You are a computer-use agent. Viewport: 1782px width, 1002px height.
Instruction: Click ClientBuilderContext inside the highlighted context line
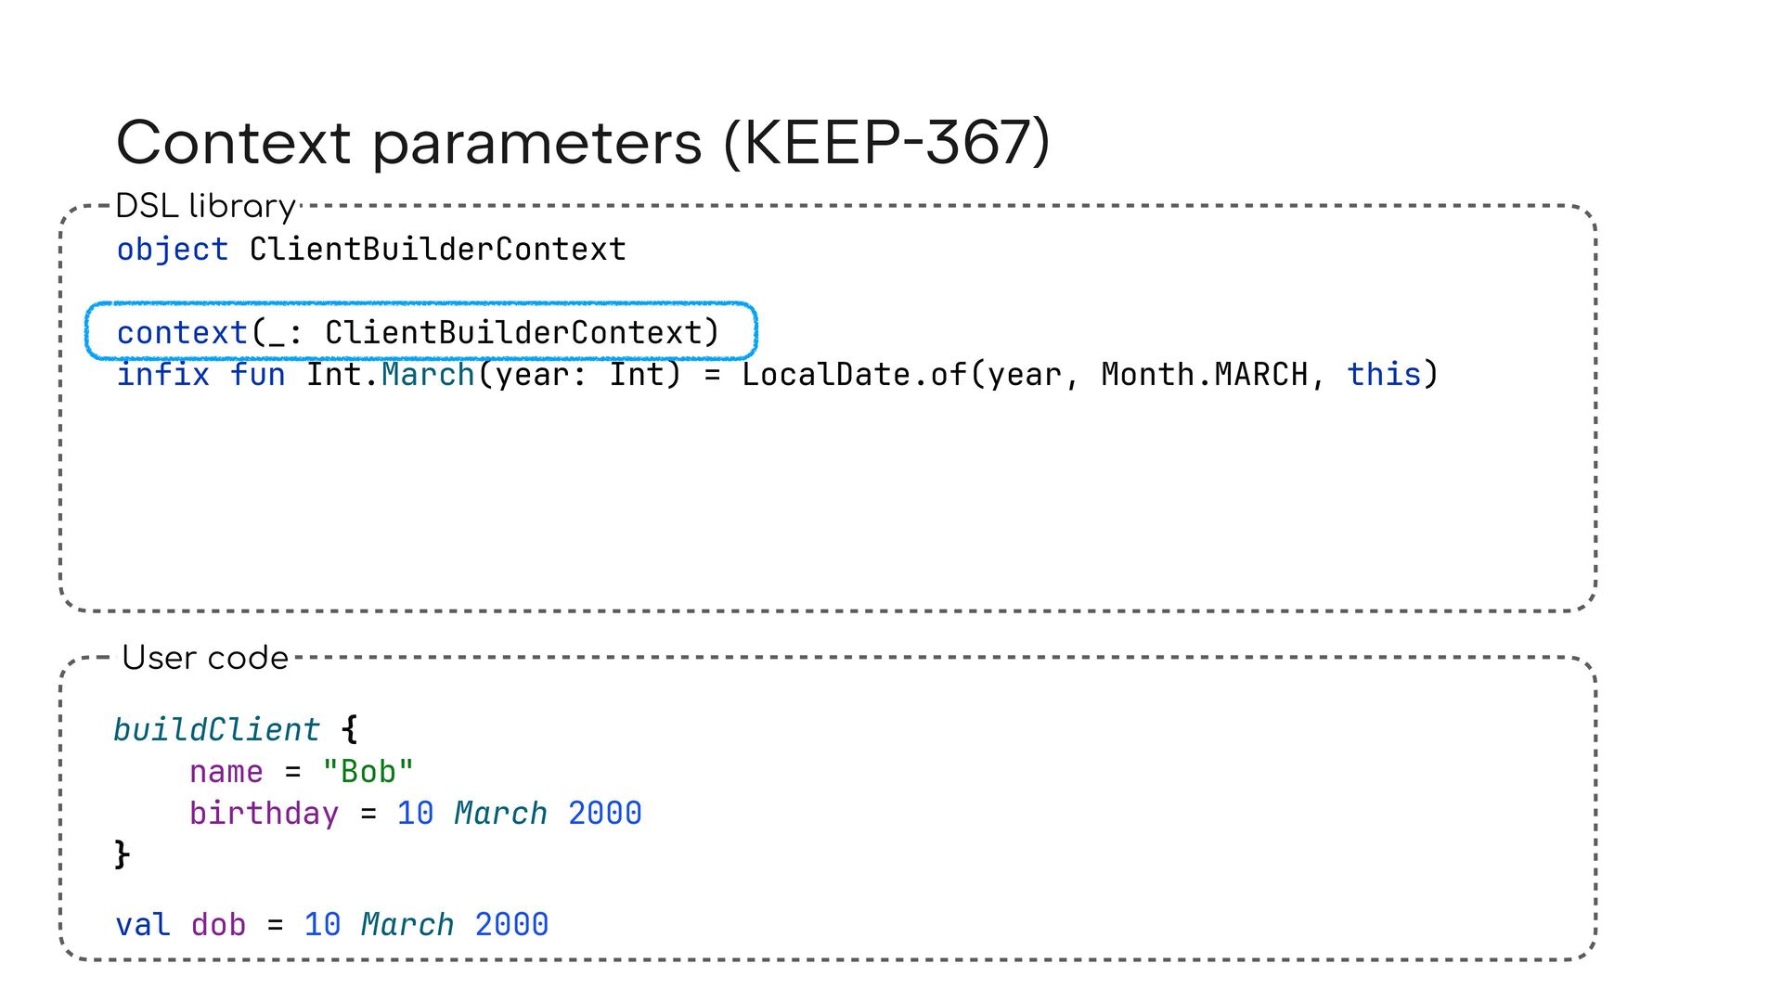[x=513, y=332]
